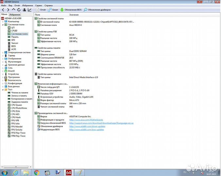Viewport: 221px width, 176px height.
Task: Click the Refresh toolbar icon
Action: click(x=19, y=10)
